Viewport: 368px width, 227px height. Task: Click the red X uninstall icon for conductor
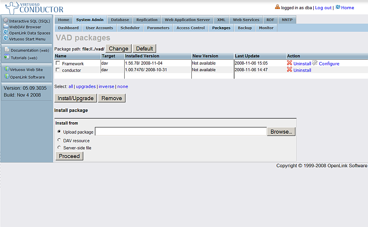[x=289, y=70]
